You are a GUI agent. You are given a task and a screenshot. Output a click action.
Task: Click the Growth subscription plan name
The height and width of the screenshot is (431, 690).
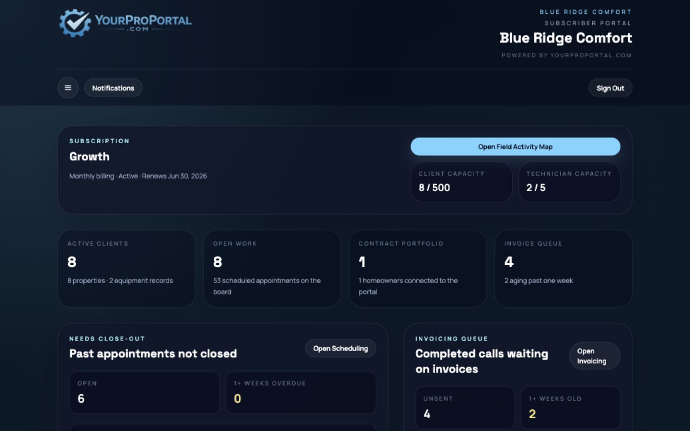click(x=90, y=157)
